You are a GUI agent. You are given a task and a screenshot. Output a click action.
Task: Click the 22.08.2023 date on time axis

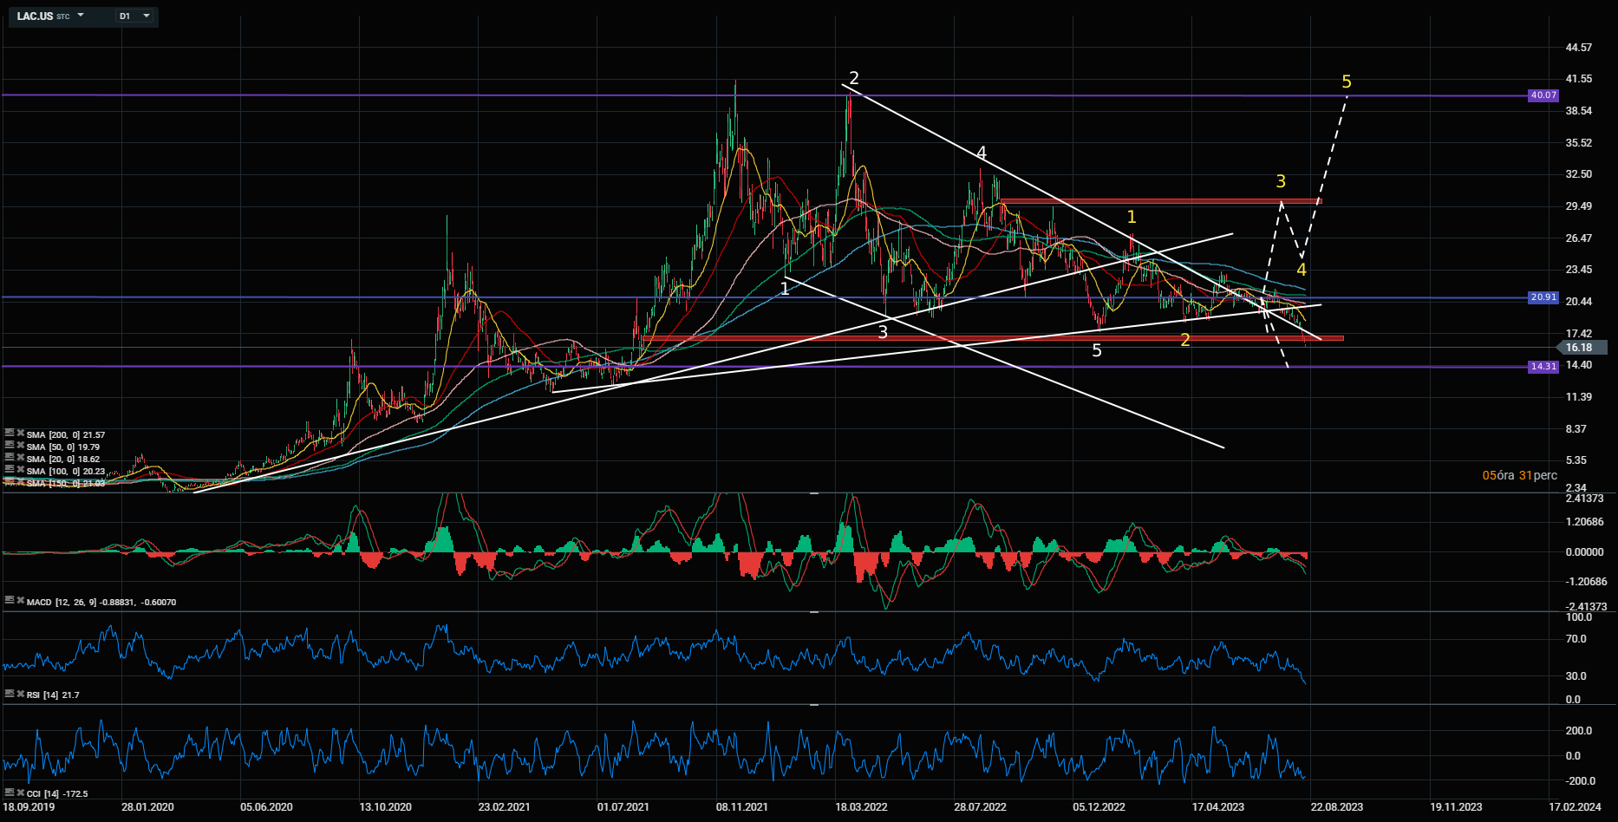pyautogui.click(x=1336, y=807)
